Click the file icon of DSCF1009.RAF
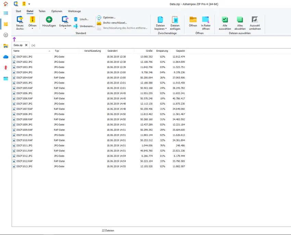 (14, 130)
